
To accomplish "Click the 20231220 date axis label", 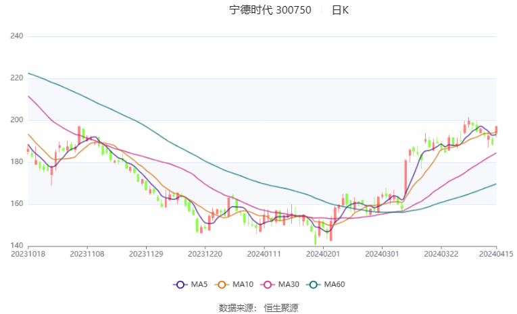I will [205, 254].
